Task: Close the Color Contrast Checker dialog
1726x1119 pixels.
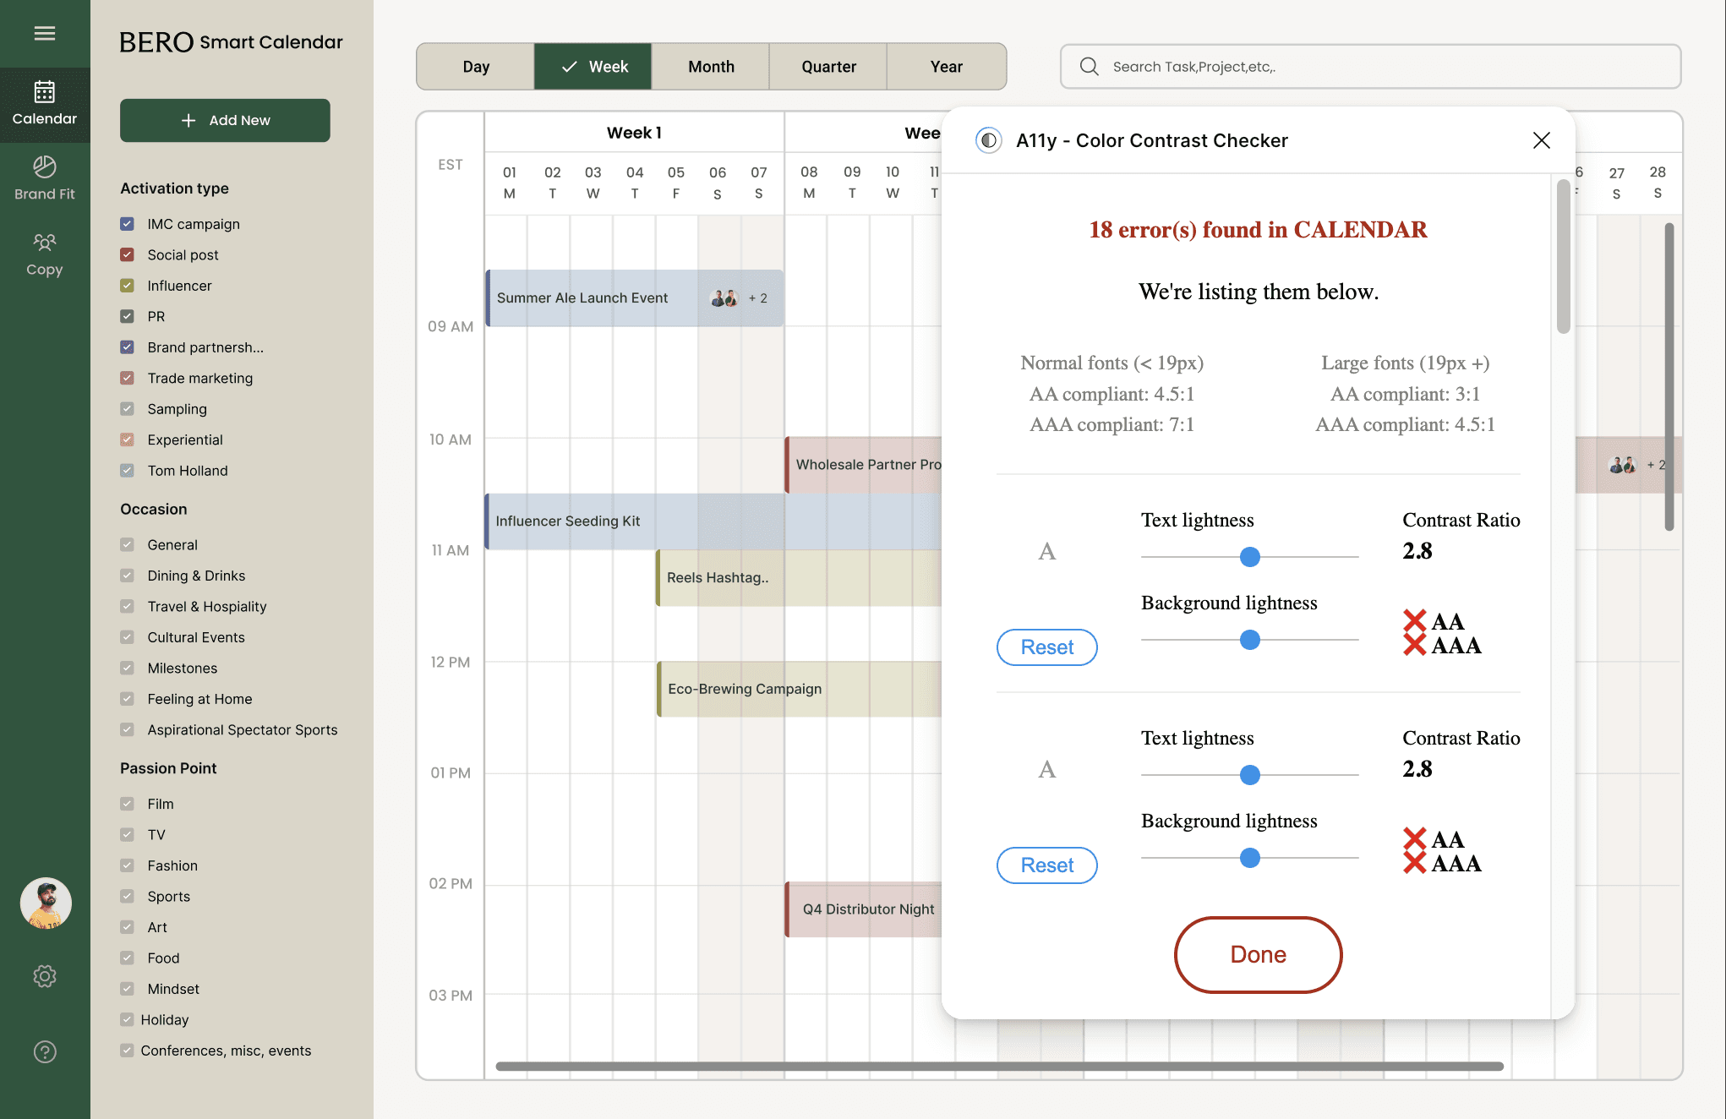Action: 1541,140
